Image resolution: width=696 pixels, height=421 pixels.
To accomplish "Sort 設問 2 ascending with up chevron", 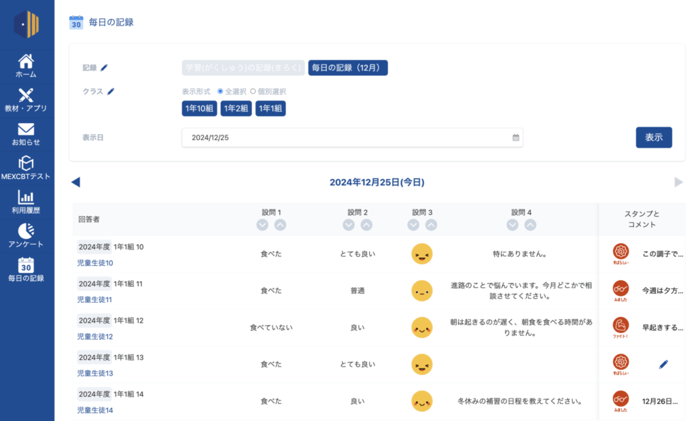I will 366,225.
